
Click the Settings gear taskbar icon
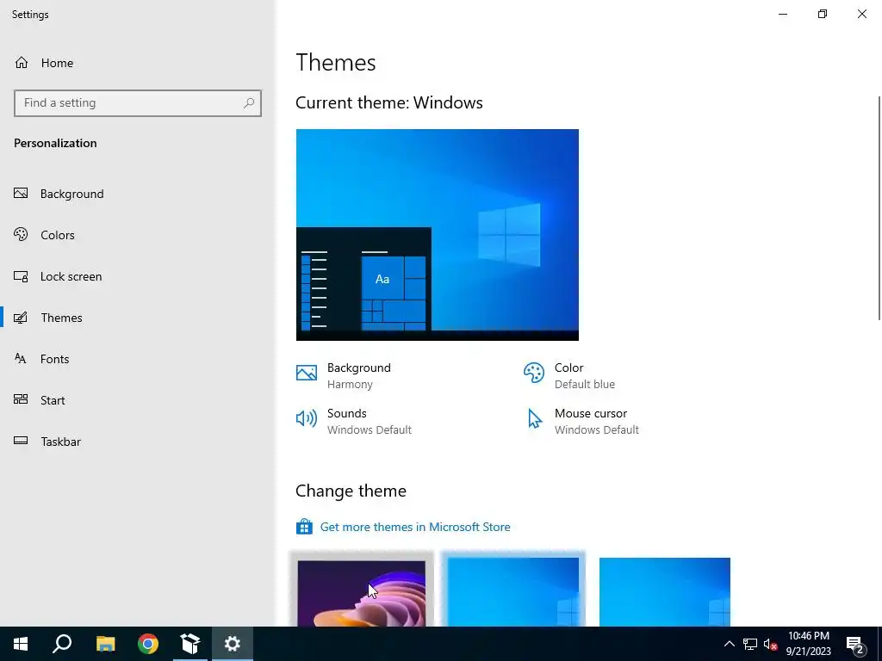point(233,644)
